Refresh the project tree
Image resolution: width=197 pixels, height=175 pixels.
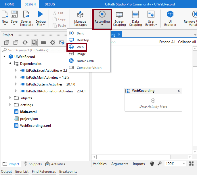click(25, 43)
